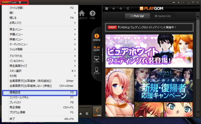Open the ピュアホワイト wedding costume banner
This screenshot has width=201, height=124.
click(149, 51)
